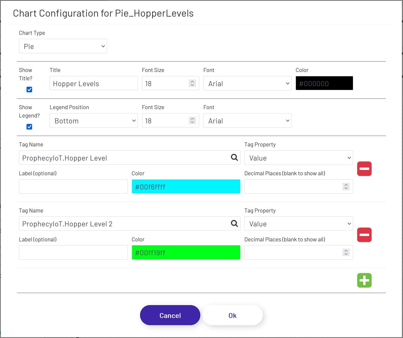Expand the Legend Position dropdown
Screen dimensions: 403x338
coord(93,121)
